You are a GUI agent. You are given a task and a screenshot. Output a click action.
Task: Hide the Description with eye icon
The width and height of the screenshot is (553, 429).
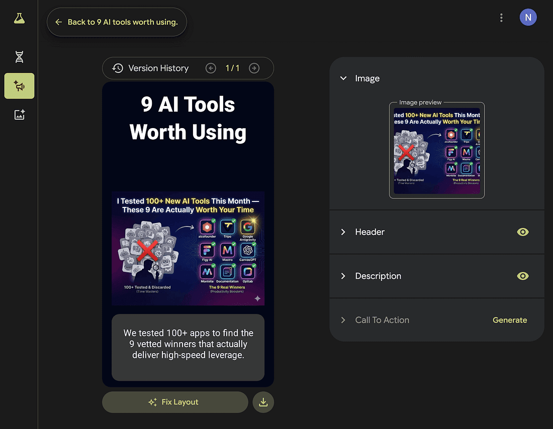[523, 276]
